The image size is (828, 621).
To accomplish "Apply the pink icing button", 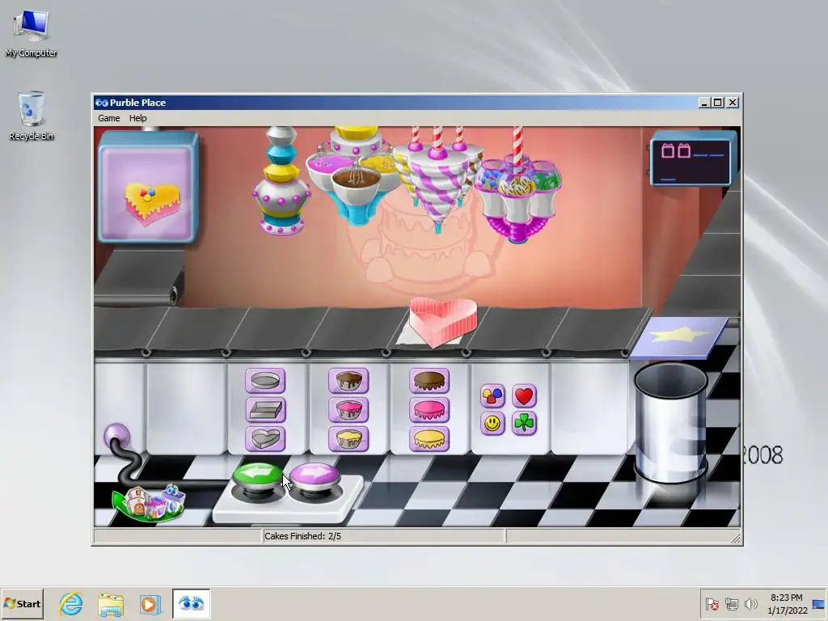I will tap(429, 410).
